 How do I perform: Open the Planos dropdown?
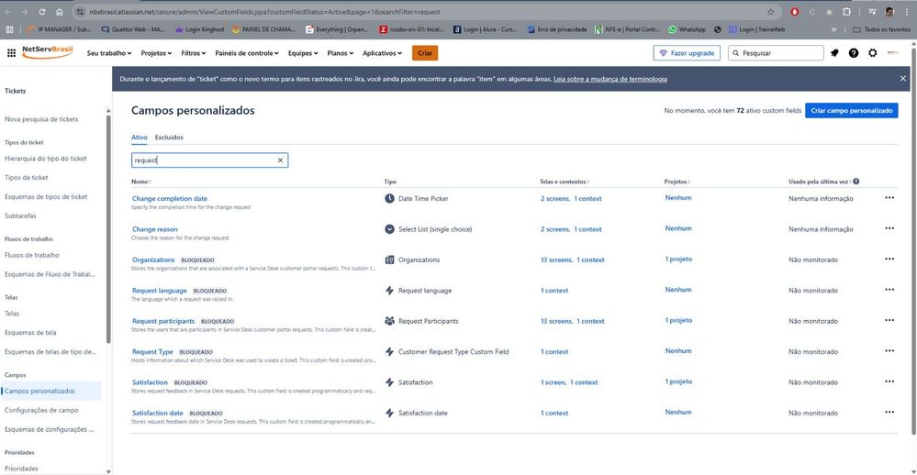(341, 53)
